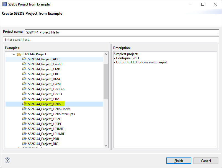222x168 pixels.
Task: Click folder icon of S32K144_Project_FlexIO
Action: [x=24, y=94]
